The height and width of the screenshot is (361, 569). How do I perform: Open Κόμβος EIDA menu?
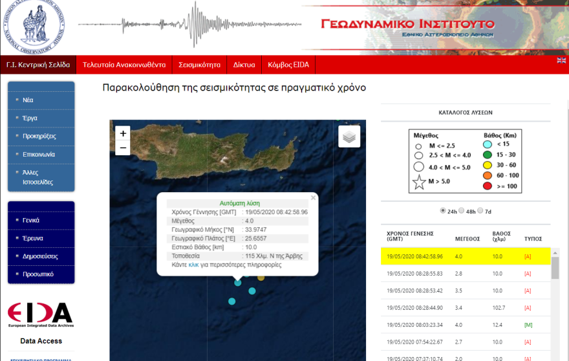point(288,65)
